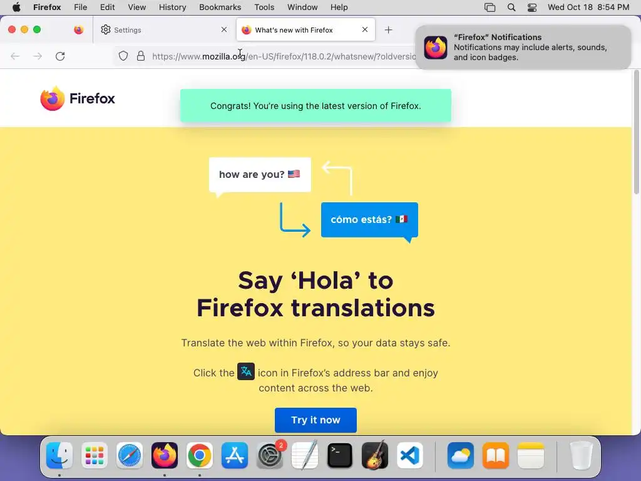The width and height of the screenshot is (641, 481).
Task: Open the History menu
Action: tap(173, 8)
